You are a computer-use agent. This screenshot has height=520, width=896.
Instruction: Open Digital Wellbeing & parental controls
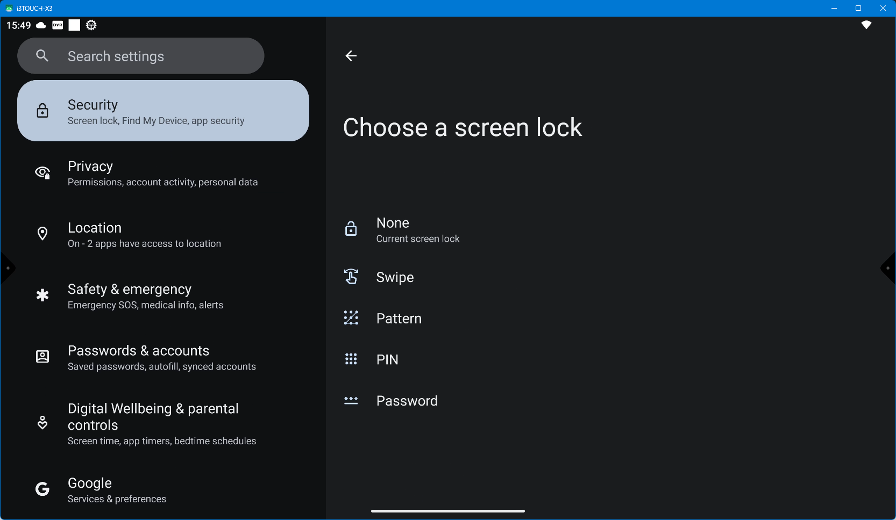(x=161, y=424)
